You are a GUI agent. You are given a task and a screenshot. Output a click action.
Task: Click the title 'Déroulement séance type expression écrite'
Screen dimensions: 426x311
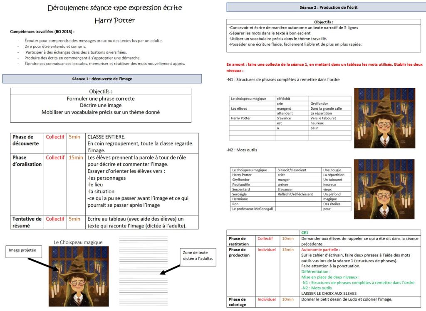point(115,8)
